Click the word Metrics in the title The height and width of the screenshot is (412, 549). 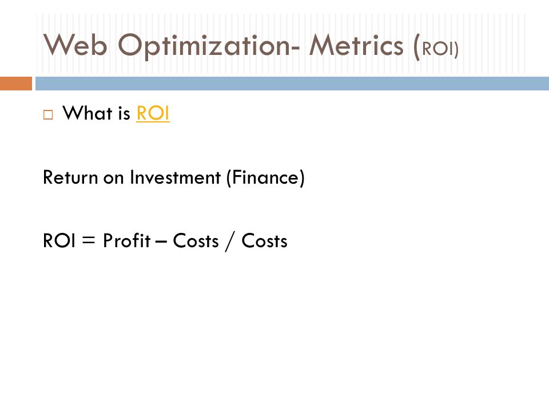356,45
